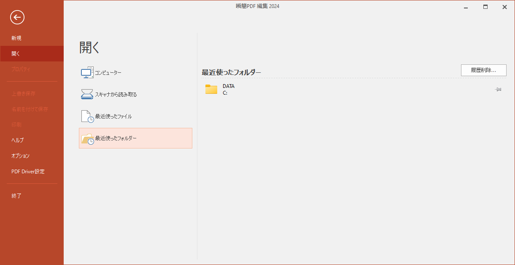The height and width of the screenshot is (265, 515).
Task: Show 最近使ったファイル list
Action: (x=135, y=116)
